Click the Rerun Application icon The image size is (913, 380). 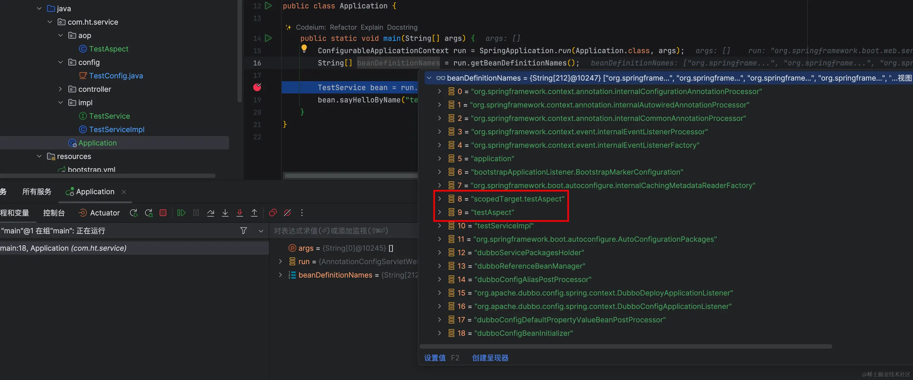pyautogui.click(x=134, y=213)
